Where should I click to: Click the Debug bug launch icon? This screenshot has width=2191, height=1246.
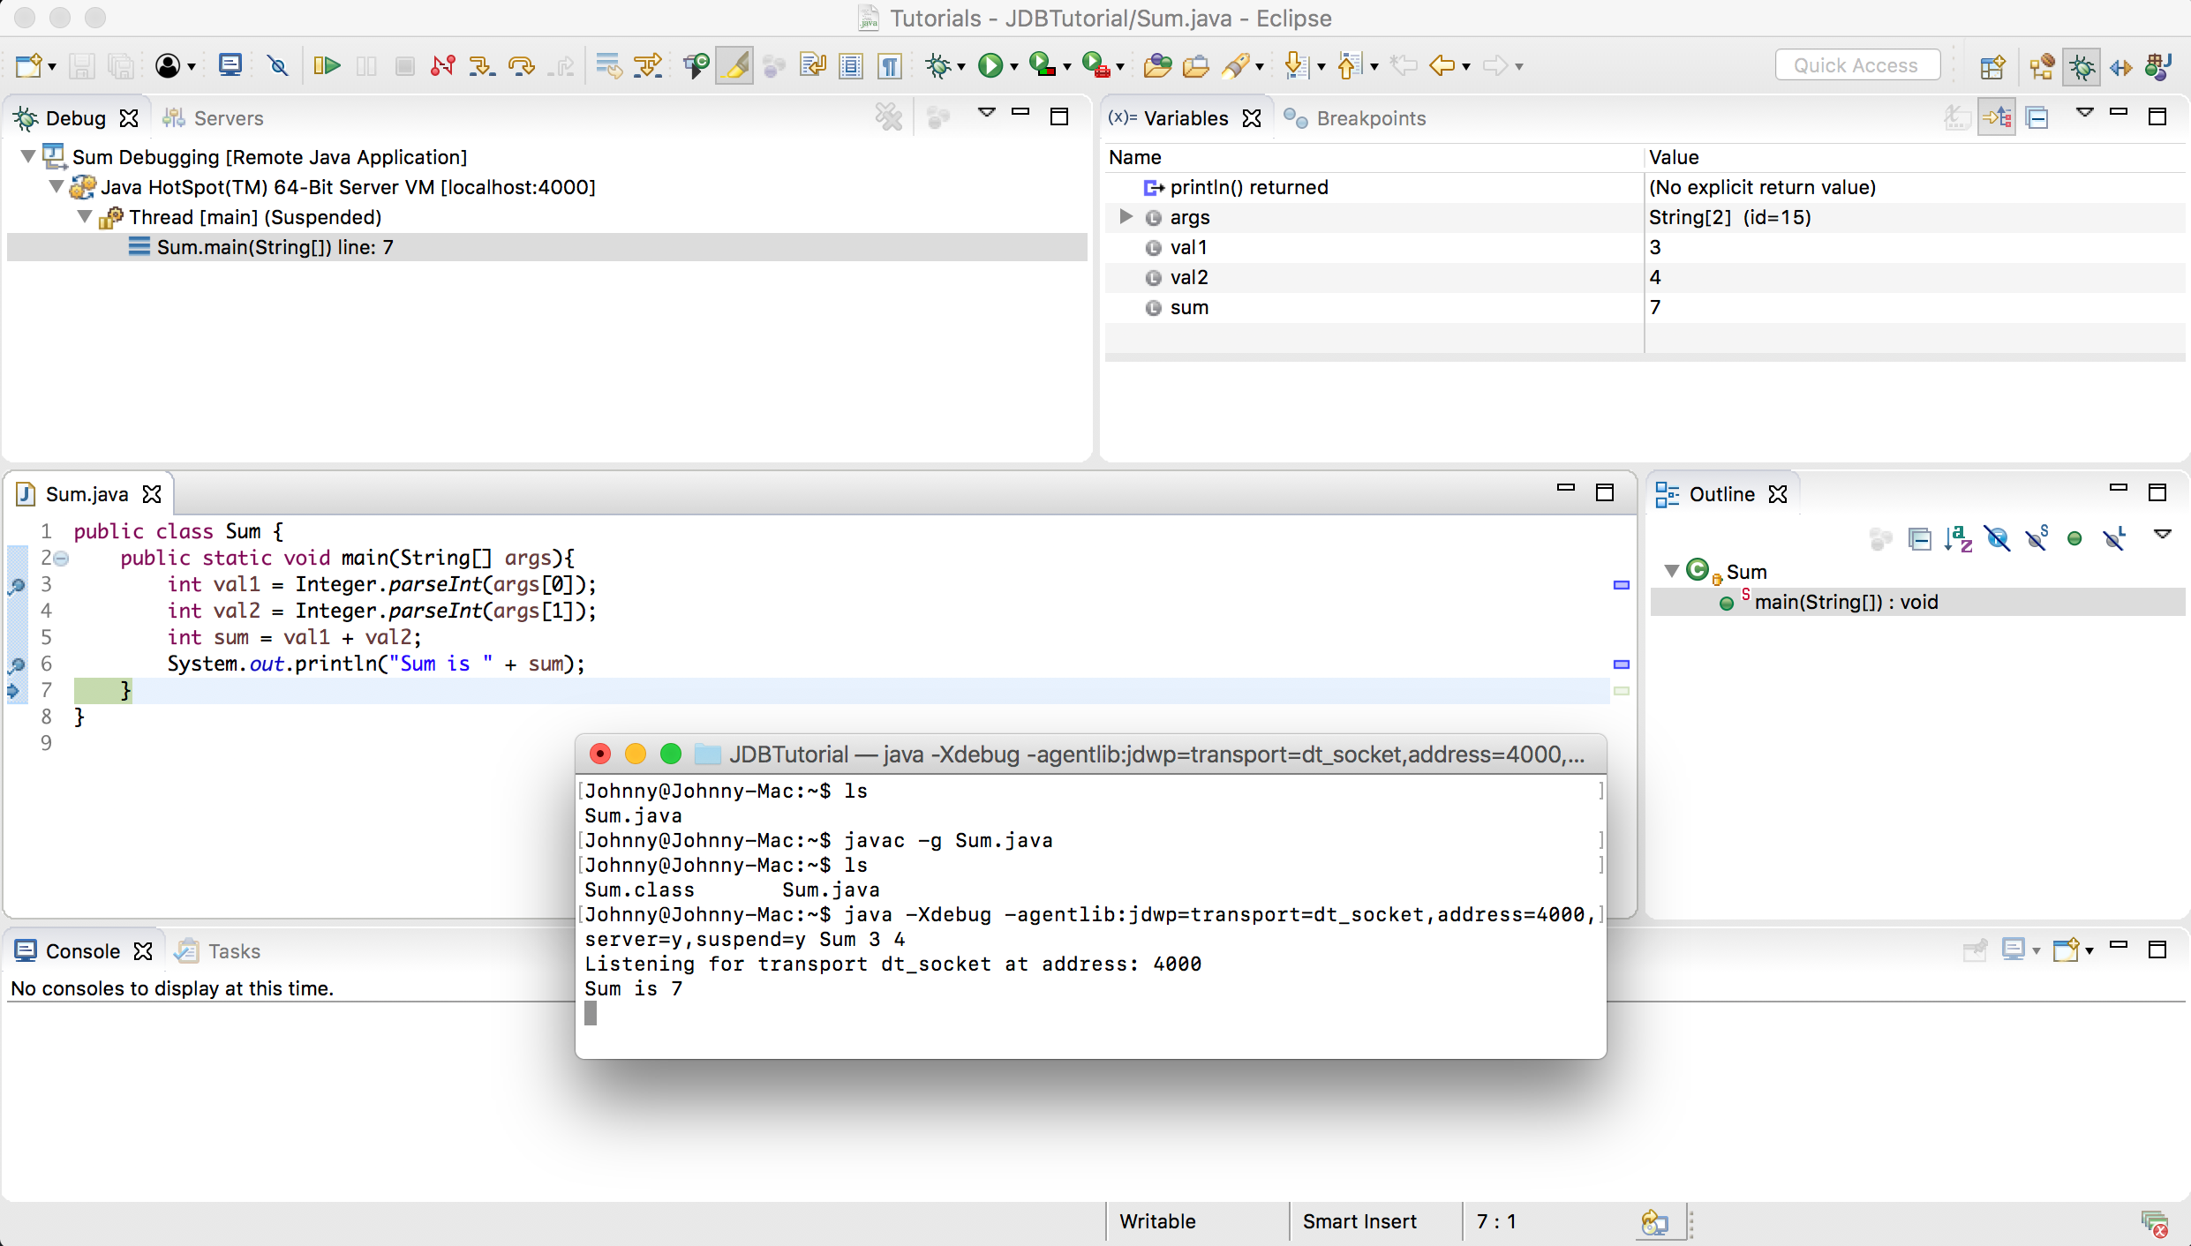(937, 65)
